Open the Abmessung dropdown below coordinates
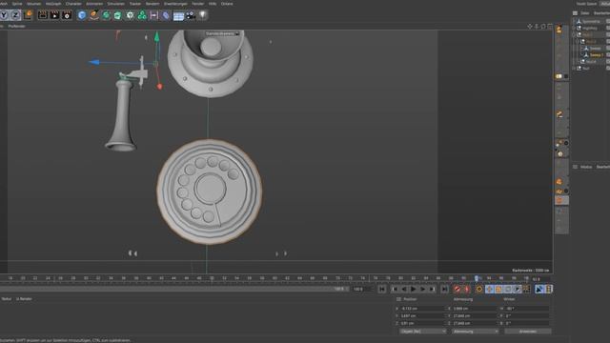Viewport: 610px width, 343px height. 475,332
